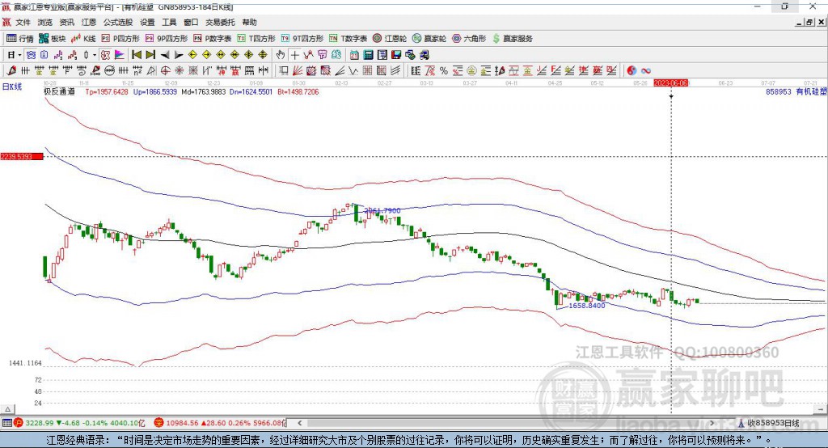Open the T四方形 tool
This screenshot has width=828, height=448.
(256, 39)
